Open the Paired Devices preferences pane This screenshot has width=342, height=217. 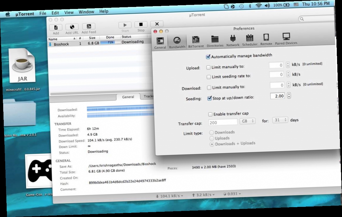click(x=286, y=41)
